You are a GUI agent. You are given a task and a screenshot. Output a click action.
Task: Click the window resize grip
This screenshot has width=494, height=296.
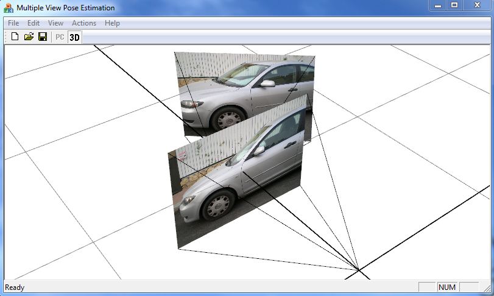pos(487,287)
